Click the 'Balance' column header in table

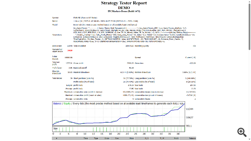coord(192,138)
